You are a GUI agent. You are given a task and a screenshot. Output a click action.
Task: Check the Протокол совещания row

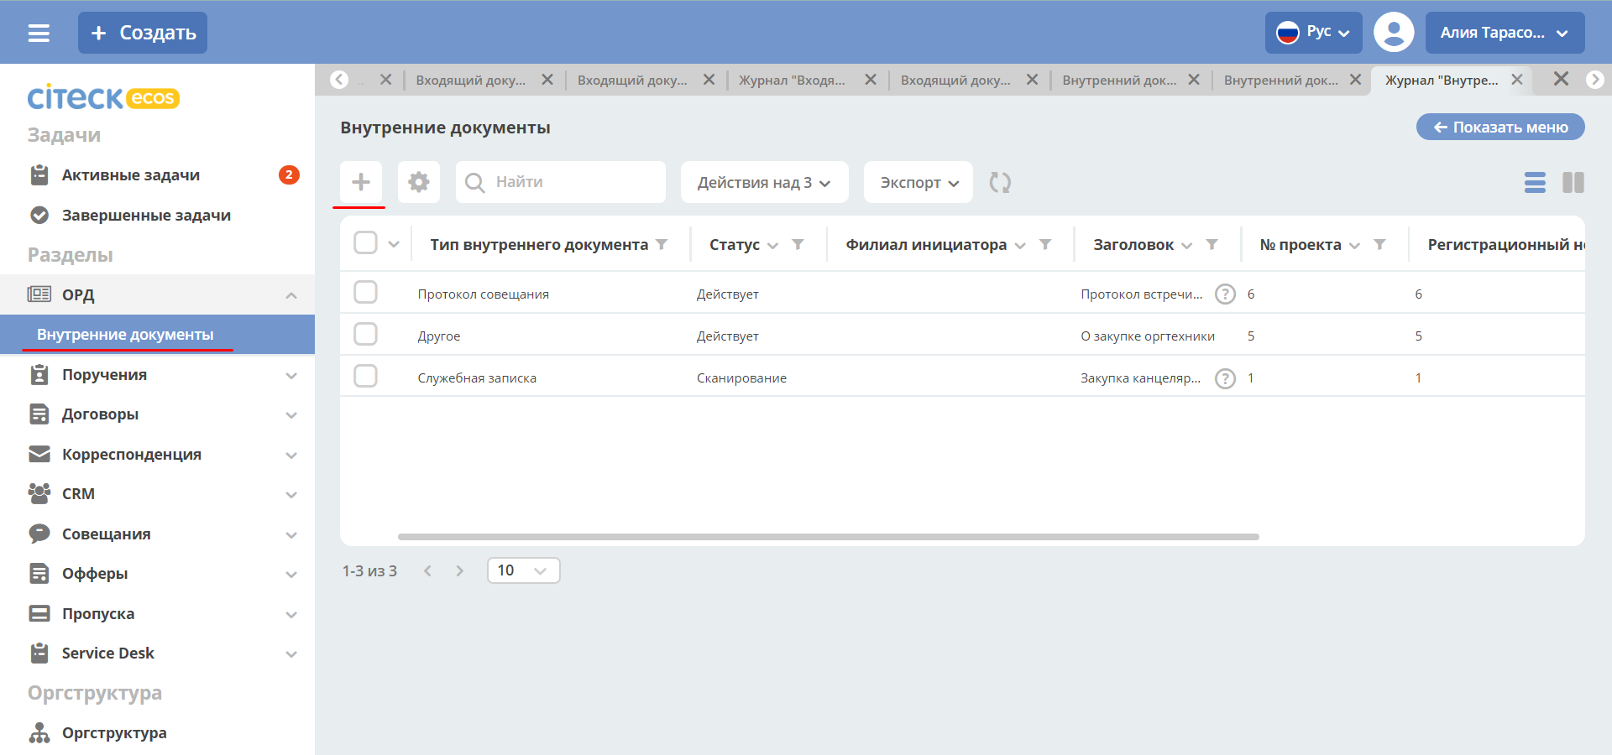[x=365, y=292]
